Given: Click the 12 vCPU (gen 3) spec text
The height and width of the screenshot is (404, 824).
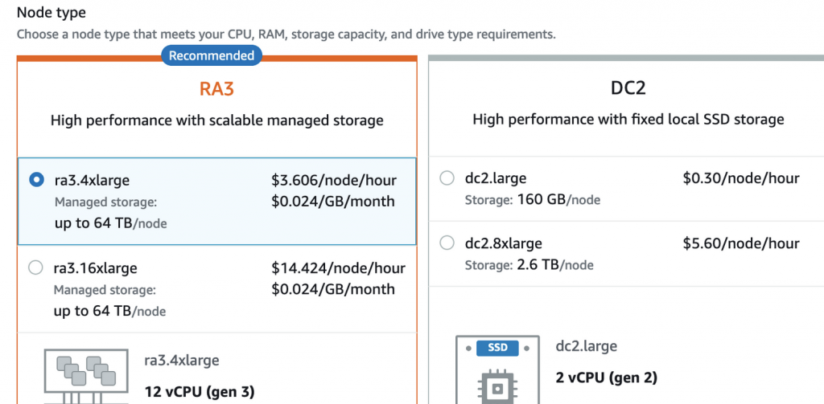Looking at the screenshot, I should point(200,392).
